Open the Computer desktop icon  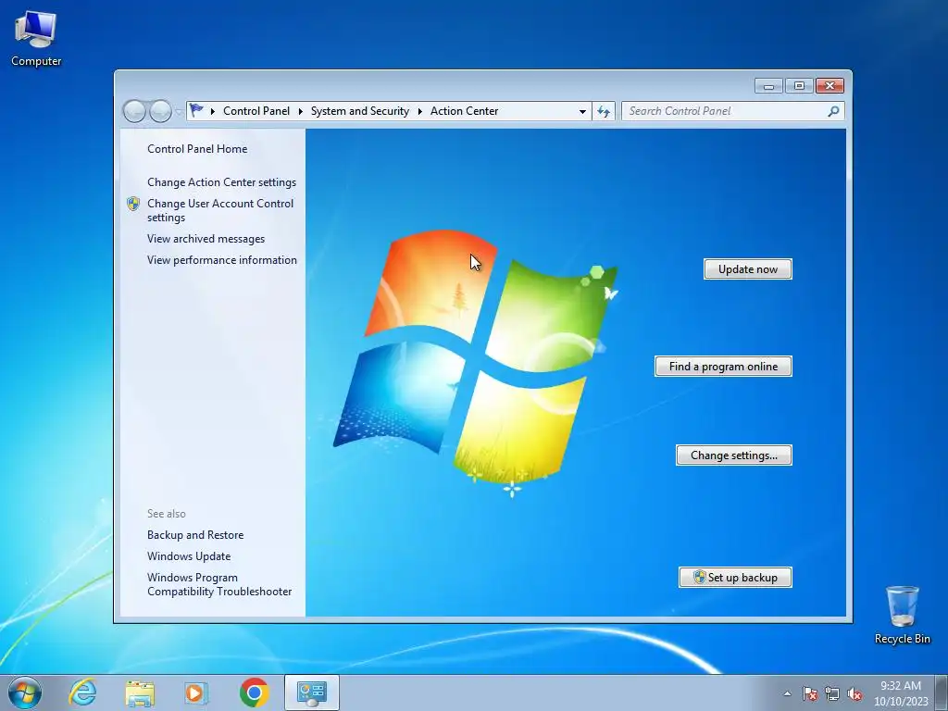36,37
